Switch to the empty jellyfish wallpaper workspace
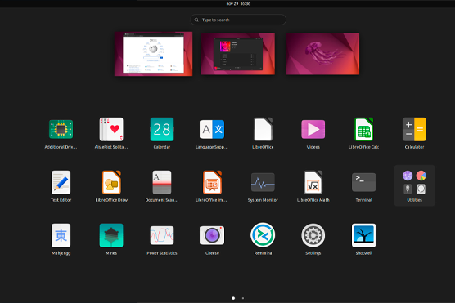455x303 pixels. coord(322,54)
